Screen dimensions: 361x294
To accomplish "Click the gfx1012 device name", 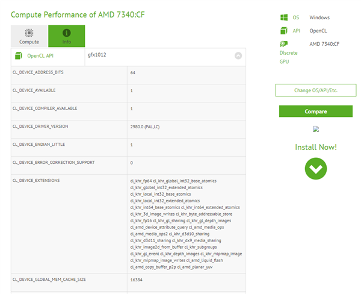I will 97,55.
